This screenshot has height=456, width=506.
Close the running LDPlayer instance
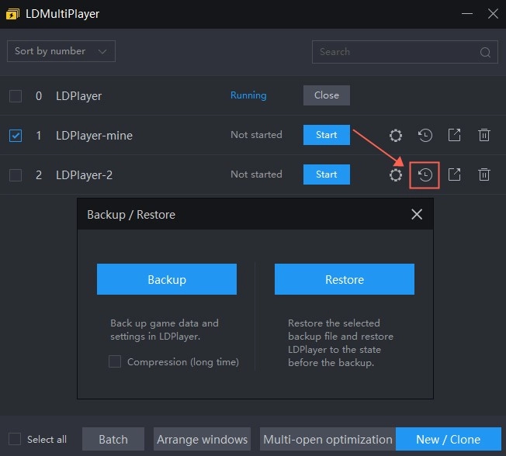[x=326, y=95]
